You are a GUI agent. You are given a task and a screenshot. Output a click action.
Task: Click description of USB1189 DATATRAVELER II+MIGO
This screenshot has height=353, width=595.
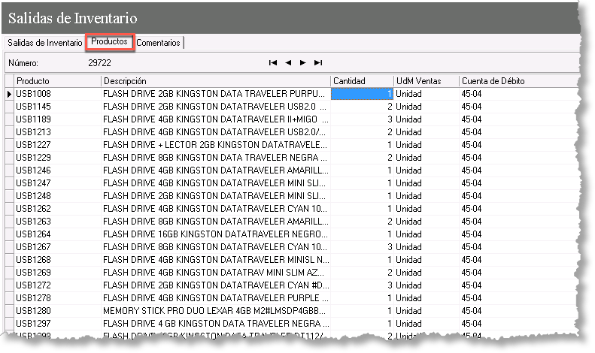coord(215,119)
